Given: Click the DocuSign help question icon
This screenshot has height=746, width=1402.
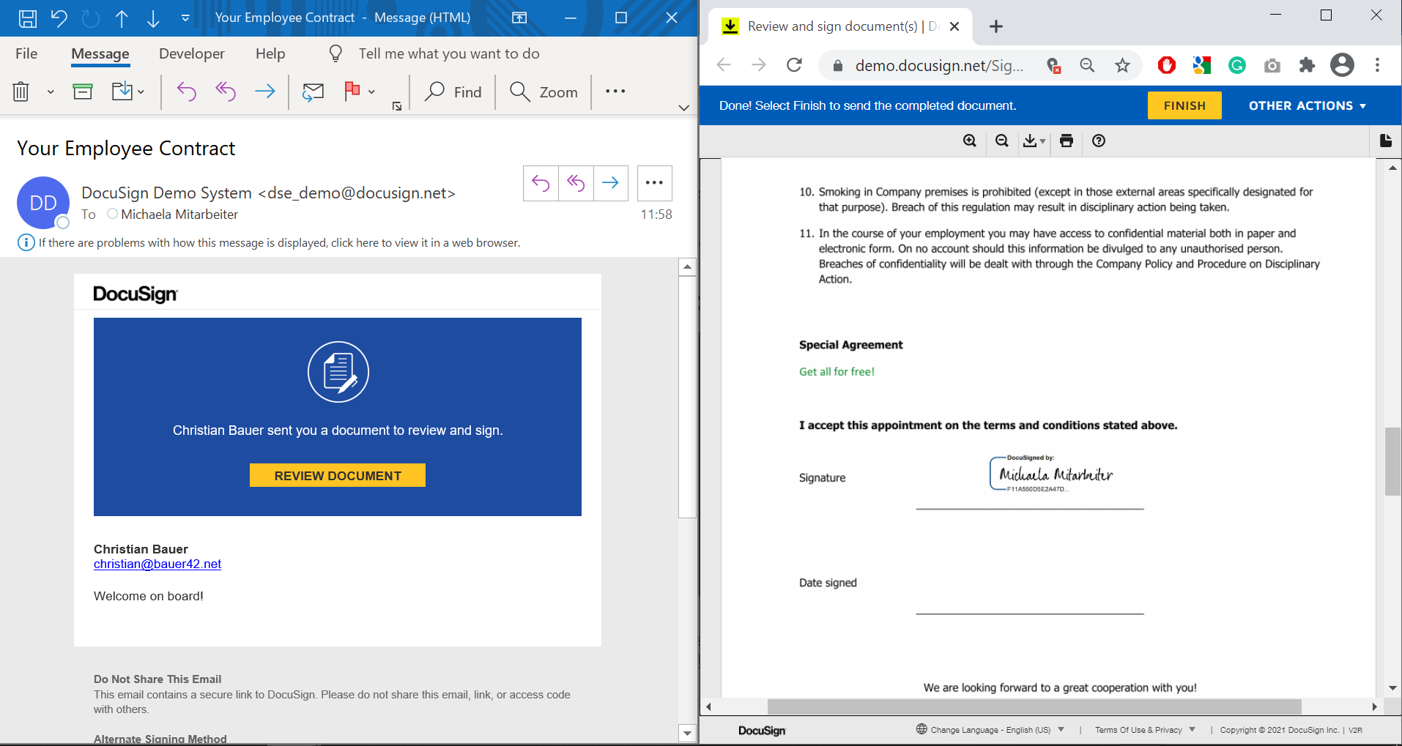Looking at the screenshot, I should 1099,141.
